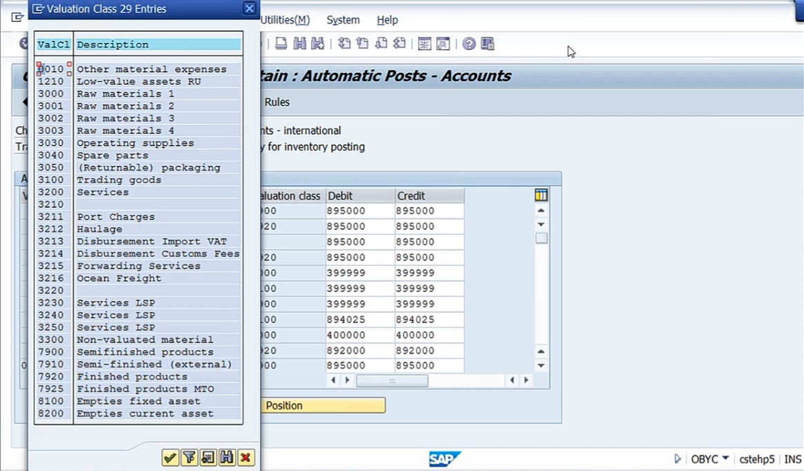
Task: Select row 7900 Semifinished products
Action: 139,352
